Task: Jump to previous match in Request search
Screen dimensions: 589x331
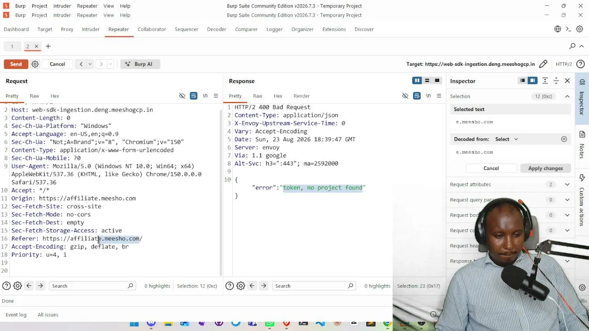Action: (x=29, y=286)
